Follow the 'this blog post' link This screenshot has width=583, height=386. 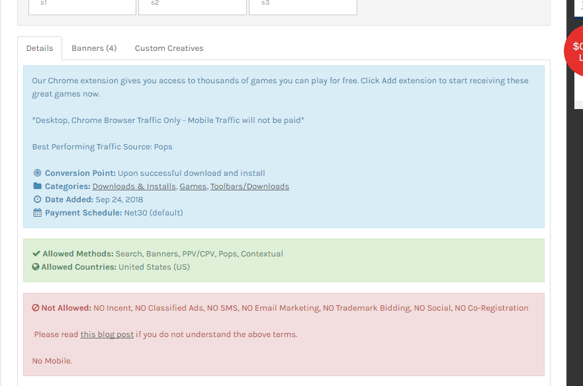(107, 334)
